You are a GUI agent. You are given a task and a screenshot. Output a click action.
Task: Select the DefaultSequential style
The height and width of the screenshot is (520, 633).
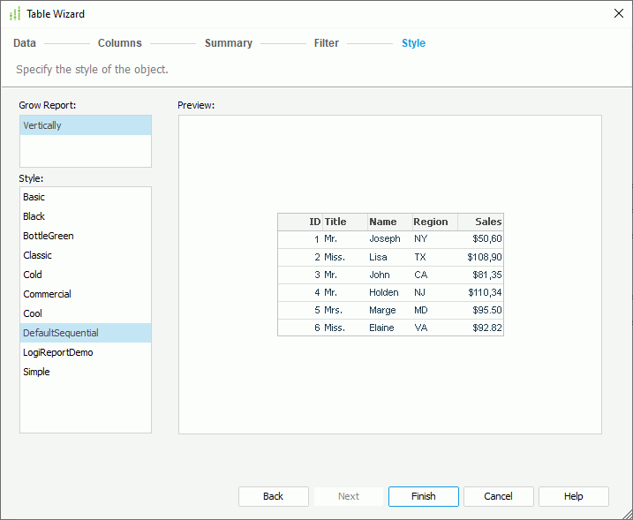point(86,333)
